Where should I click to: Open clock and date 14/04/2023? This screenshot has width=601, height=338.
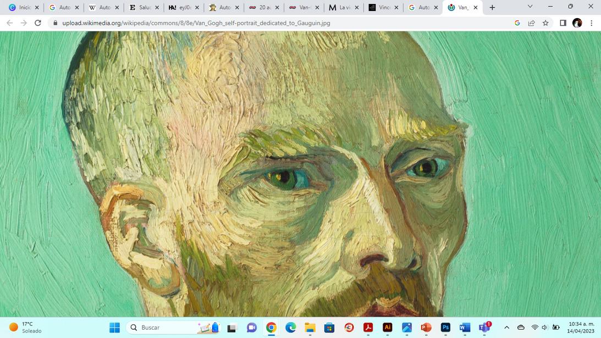(x=581, y=327)
